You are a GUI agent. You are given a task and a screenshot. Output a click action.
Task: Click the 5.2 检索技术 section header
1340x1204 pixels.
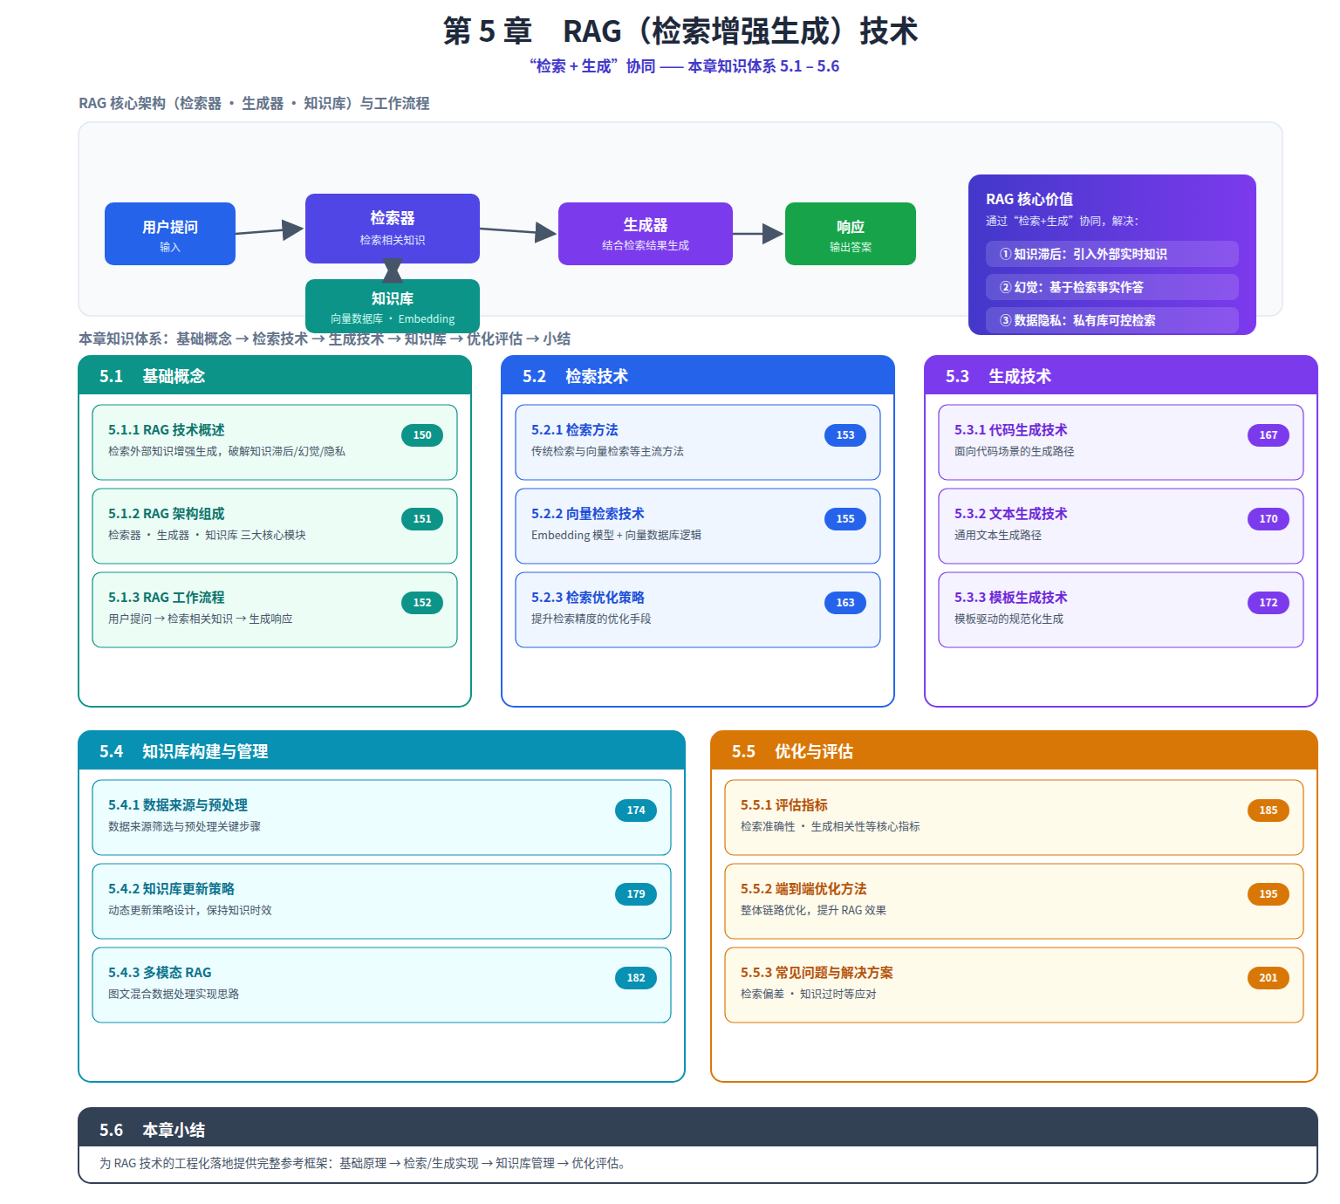pyautogui.click(x=698, y=376)
